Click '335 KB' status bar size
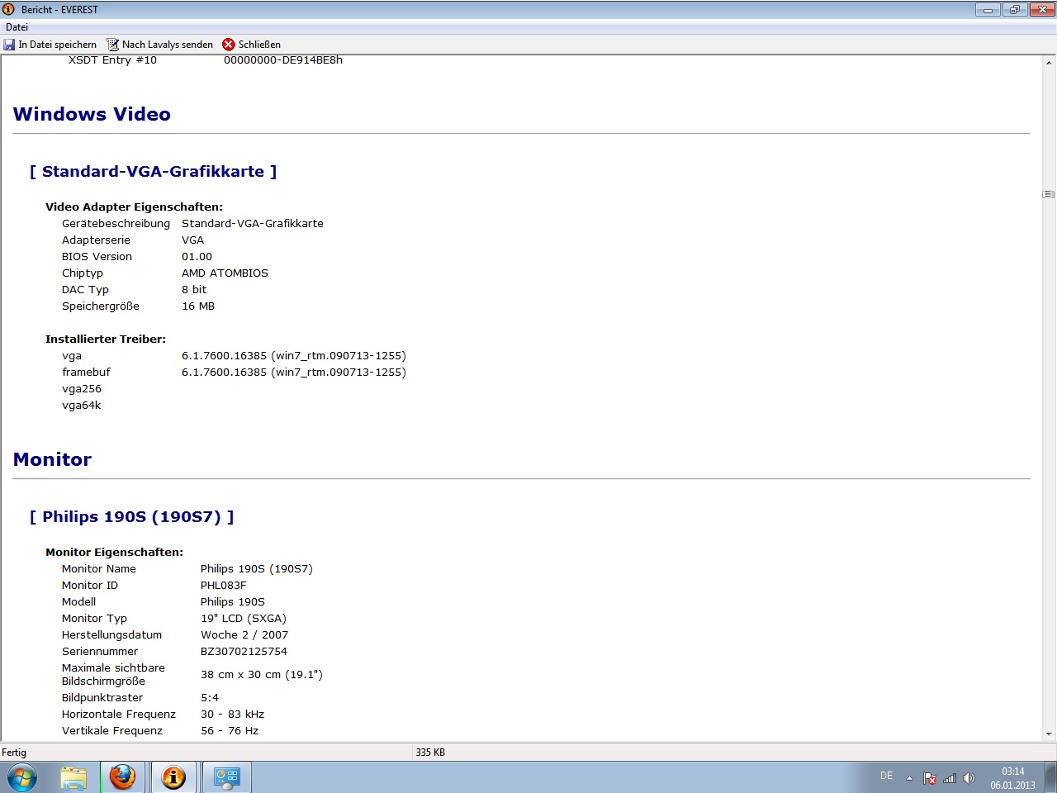This screenshot has height=793, width=1057. pos(430,753)
